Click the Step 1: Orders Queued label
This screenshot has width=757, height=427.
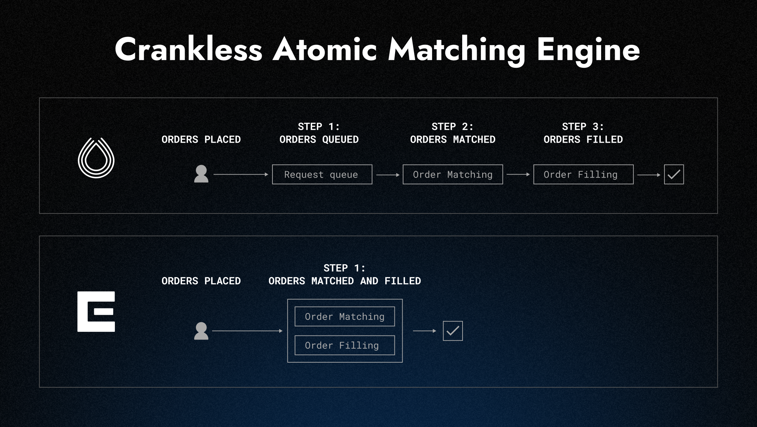(319, 133)
